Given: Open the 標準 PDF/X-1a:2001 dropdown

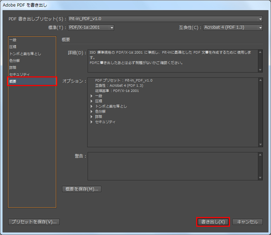Looking at the screenshot, I should (91, 28).
